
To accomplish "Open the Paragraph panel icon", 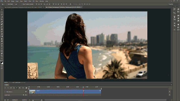I will (174, 26).
